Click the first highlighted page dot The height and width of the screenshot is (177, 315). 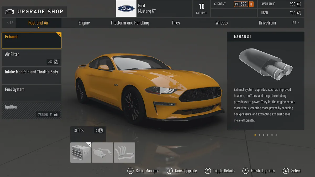[x=255, y=135]
